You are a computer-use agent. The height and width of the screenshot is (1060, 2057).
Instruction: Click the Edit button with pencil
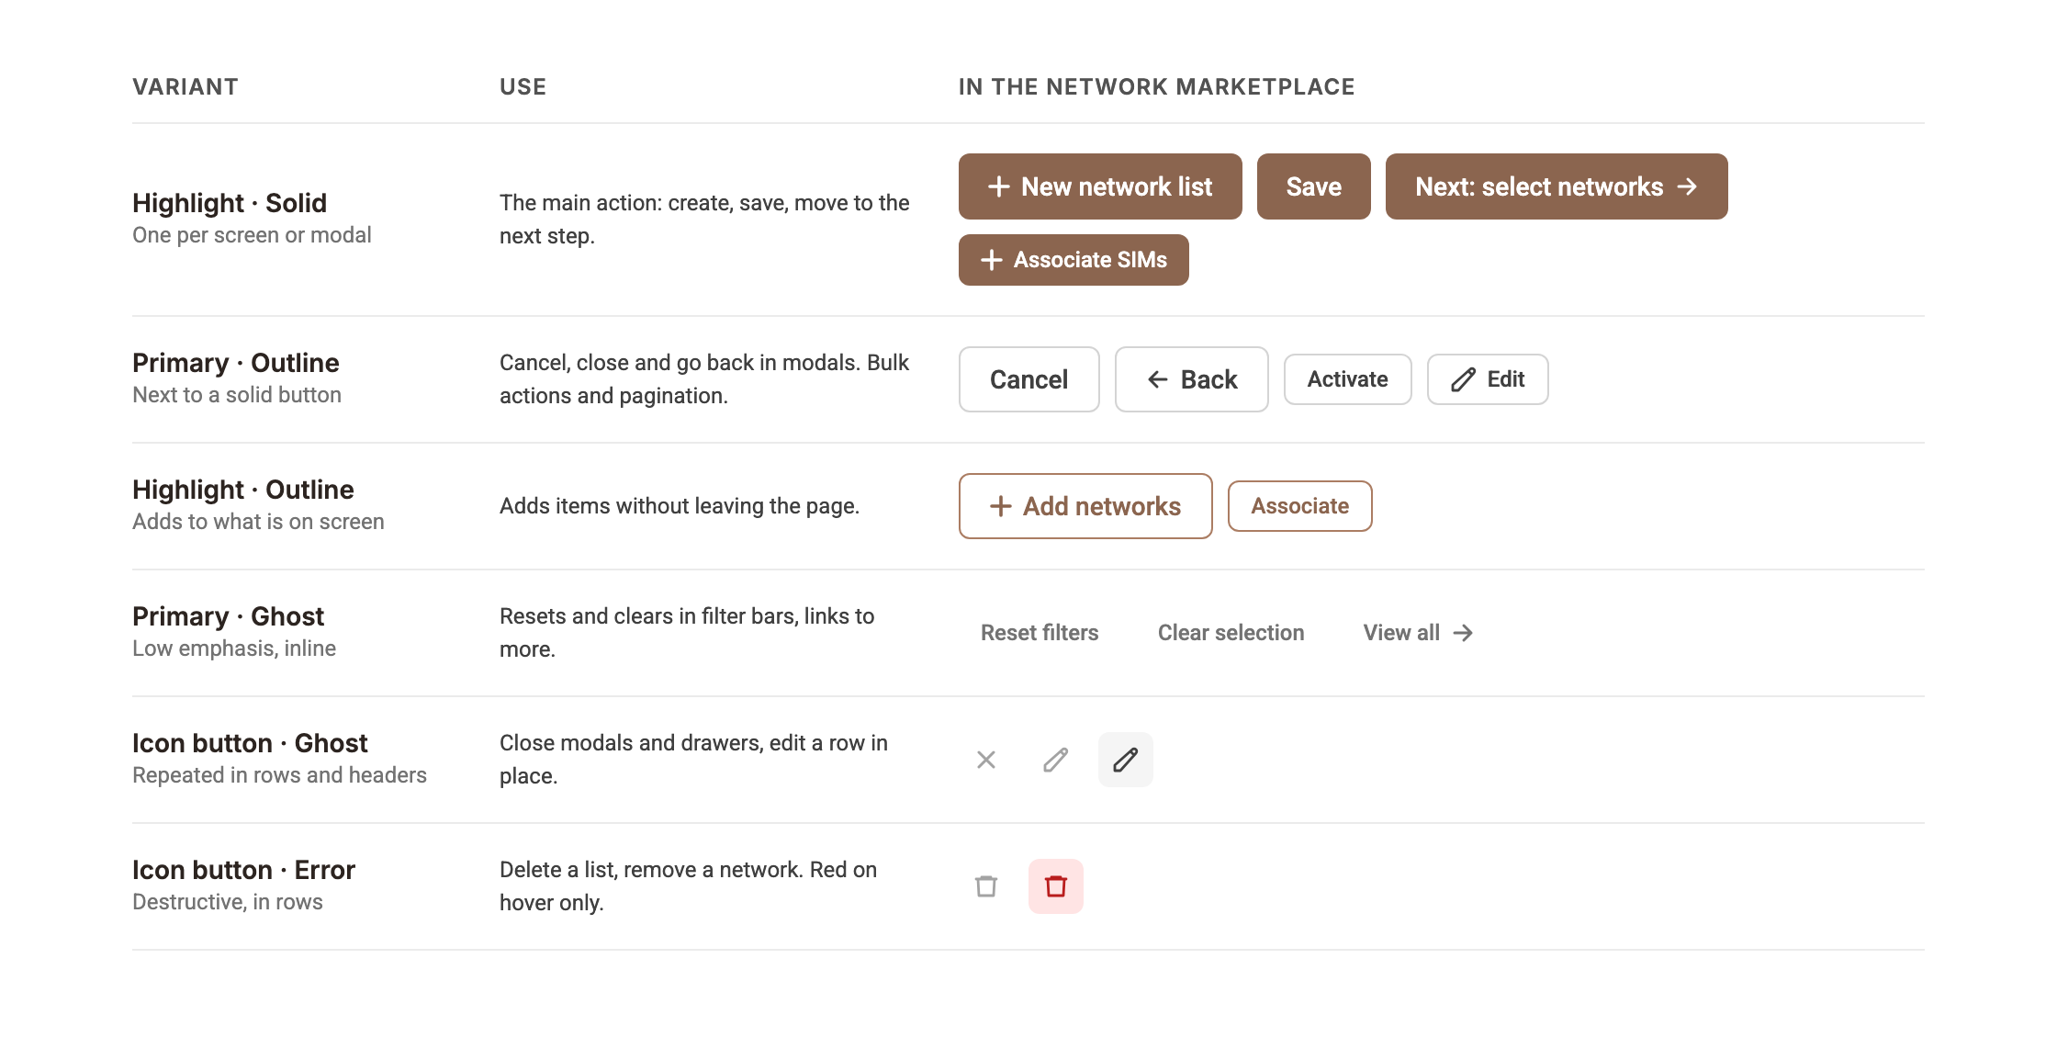(1488, 379)
